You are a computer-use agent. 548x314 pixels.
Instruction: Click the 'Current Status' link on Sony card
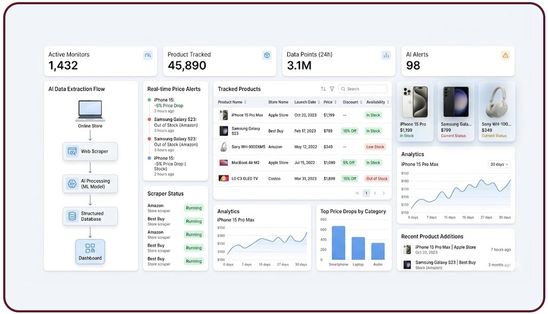[494, 136]
